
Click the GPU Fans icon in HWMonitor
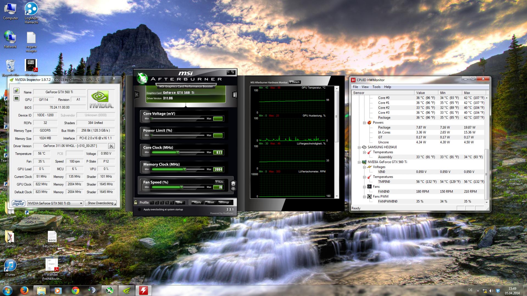pos(369,187)
